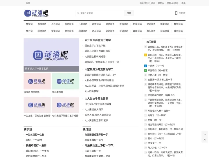Viewport: 209px width, 157px height.
Task: Open 搞笑谜语 category
Action: 165,24
